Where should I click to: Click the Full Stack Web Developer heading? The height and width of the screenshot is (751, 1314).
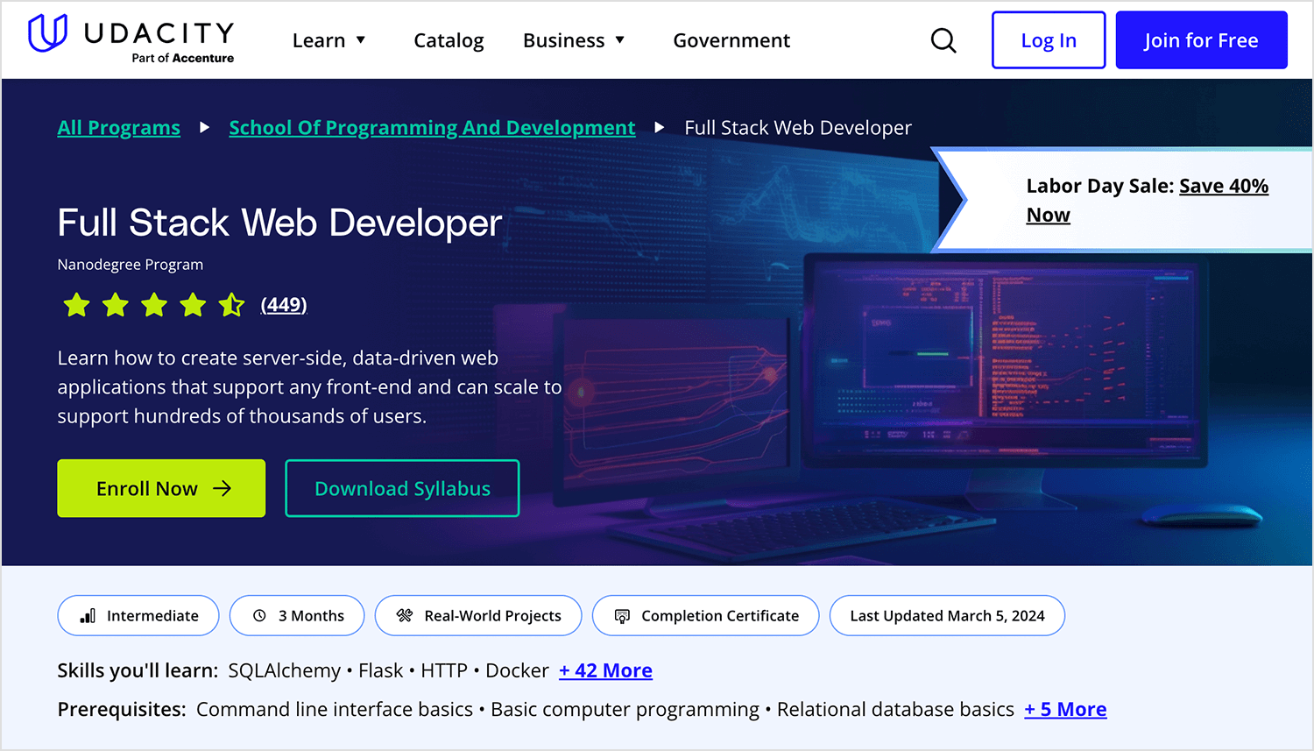pyautogui.click(x=280, y=223)
